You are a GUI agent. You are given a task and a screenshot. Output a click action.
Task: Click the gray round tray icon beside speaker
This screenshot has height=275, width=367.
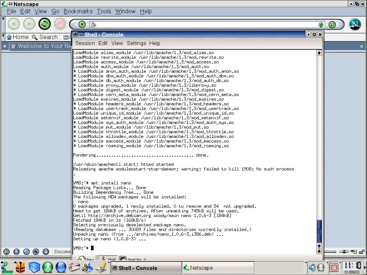pos(320,267)
